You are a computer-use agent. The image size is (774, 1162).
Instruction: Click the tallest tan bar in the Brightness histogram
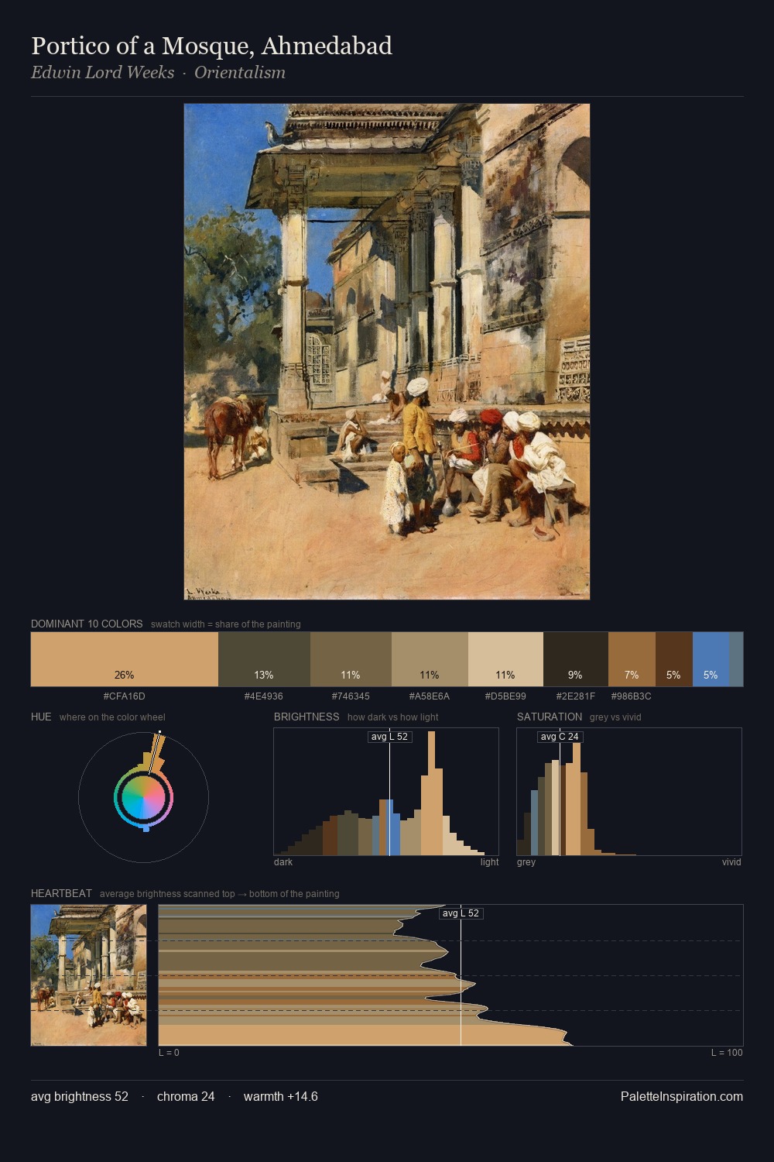431,793
